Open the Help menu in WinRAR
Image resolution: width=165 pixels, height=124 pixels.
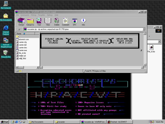pyautogui.click(x=56, y=15)
